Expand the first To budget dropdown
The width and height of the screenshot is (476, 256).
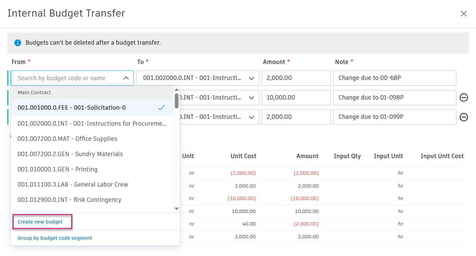click(252, 78)
